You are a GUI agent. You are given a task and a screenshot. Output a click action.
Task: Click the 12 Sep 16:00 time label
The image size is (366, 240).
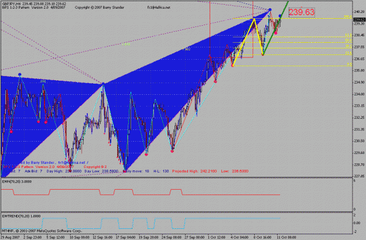tap(102, 238)
